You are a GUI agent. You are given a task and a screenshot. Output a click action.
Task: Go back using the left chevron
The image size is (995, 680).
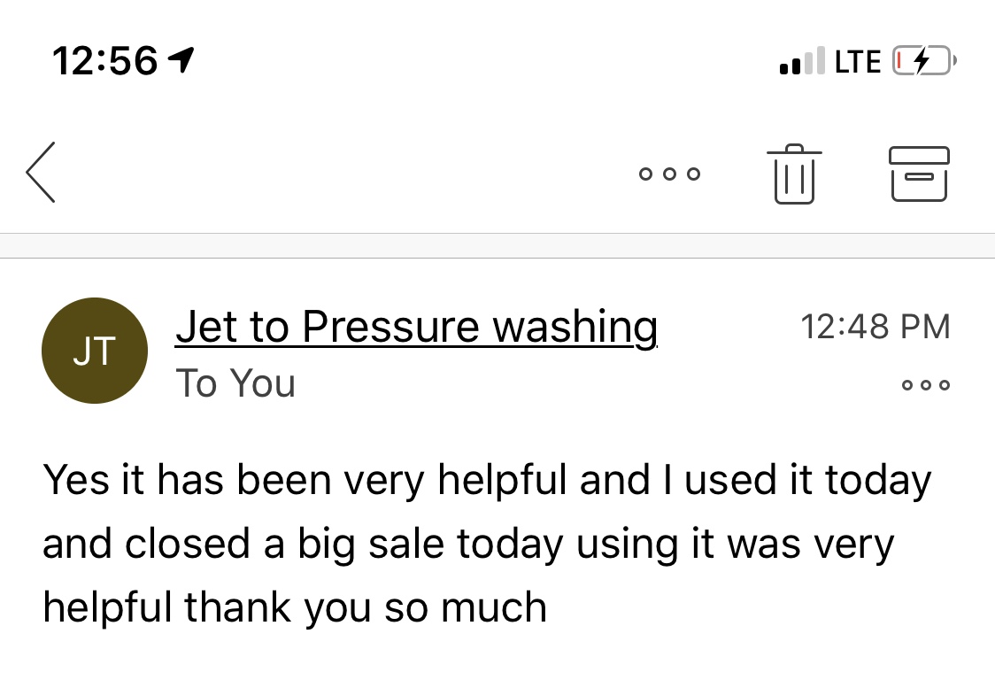tap(42, 173)
